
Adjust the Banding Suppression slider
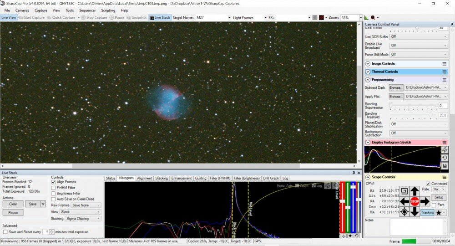(413, 105)
